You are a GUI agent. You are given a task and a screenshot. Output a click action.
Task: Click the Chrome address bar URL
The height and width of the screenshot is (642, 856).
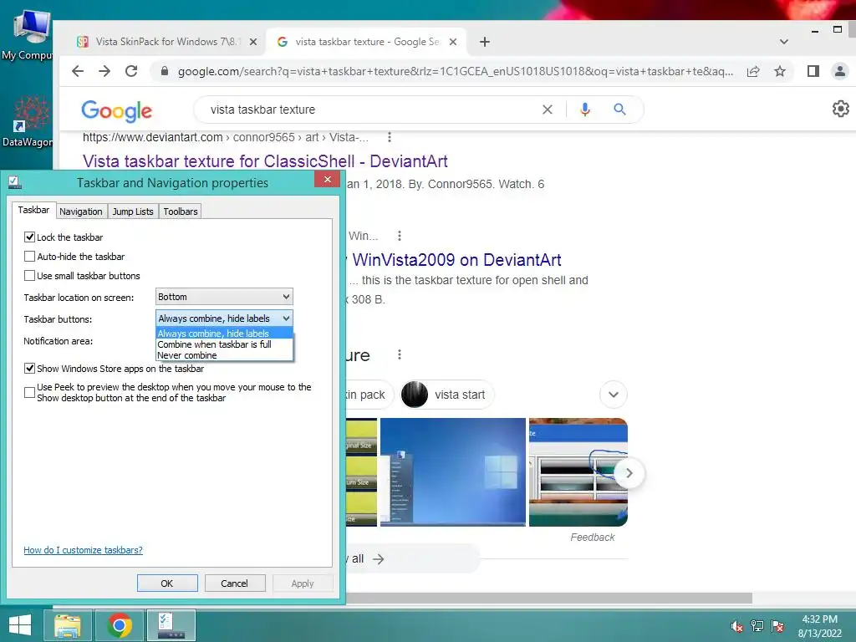456,72
